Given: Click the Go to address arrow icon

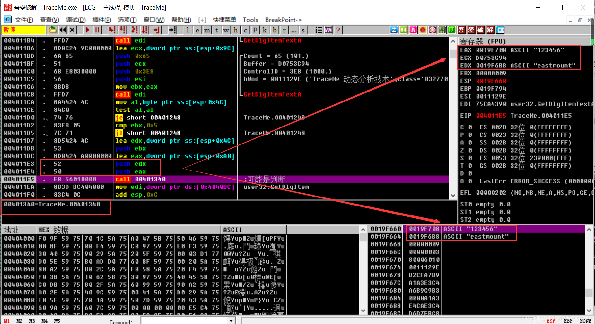Looking at the screenshot, I should click(173, 30).
